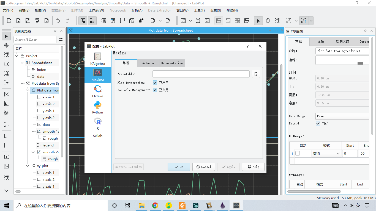Click the Executable file browse icon

click(x=256, y=74)
